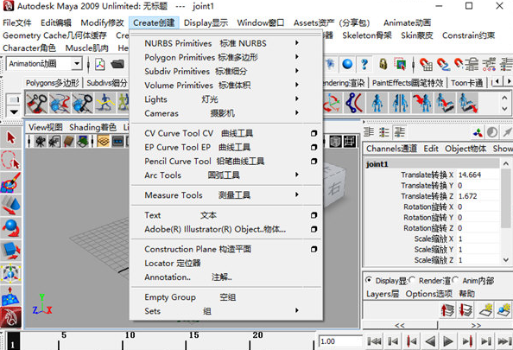Choose Empty Group menu entry
Screen dimensions: 513x350
tap(226, 297)
